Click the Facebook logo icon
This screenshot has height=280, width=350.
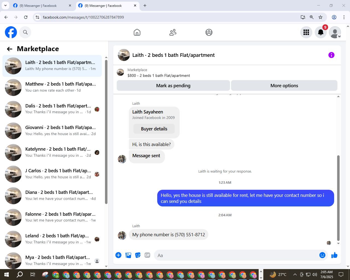point(11,32)
